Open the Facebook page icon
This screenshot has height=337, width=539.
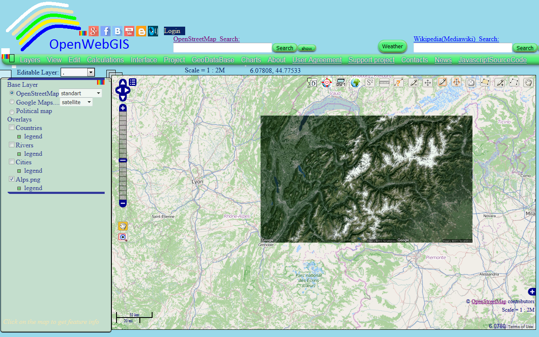[x=106, y=31]
